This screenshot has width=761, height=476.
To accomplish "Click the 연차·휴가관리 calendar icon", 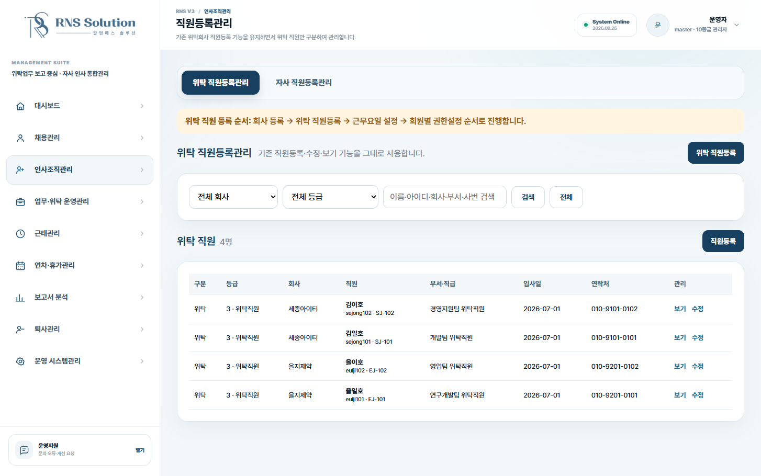I will tap(20, 266).
